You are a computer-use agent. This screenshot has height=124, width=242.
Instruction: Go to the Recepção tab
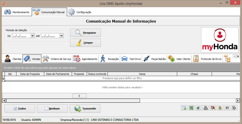point(109,59)
